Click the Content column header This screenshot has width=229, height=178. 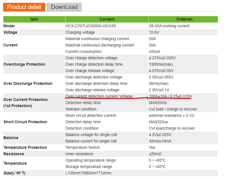pyautogui.click(x=107, y=19)
